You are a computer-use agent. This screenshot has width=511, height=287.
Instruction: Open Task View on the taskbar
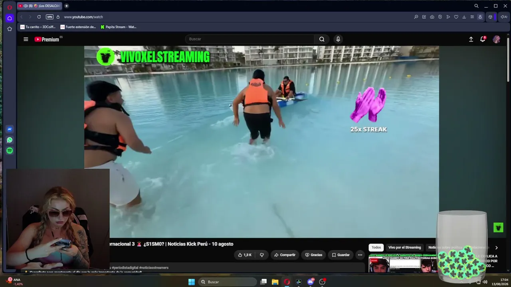point(263,282)
